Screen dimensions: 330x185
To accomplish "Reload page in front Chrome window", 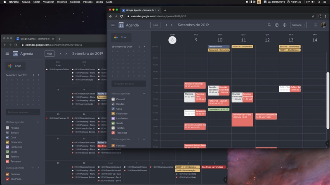I will [121, 16].
